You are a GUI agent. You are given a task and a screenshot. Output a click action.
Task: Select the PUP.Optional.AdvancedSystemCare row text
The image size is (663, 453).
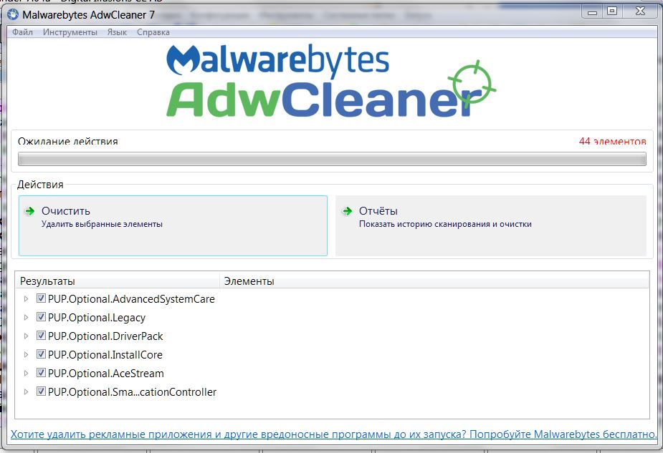tap(131, 299)
